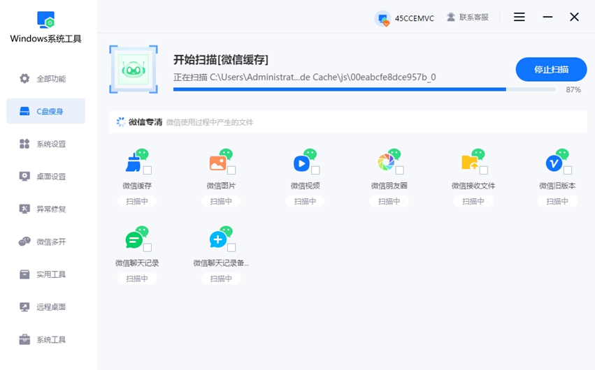
Task: Minimize the Windows系统工具 window
Action: coord(547,17)
